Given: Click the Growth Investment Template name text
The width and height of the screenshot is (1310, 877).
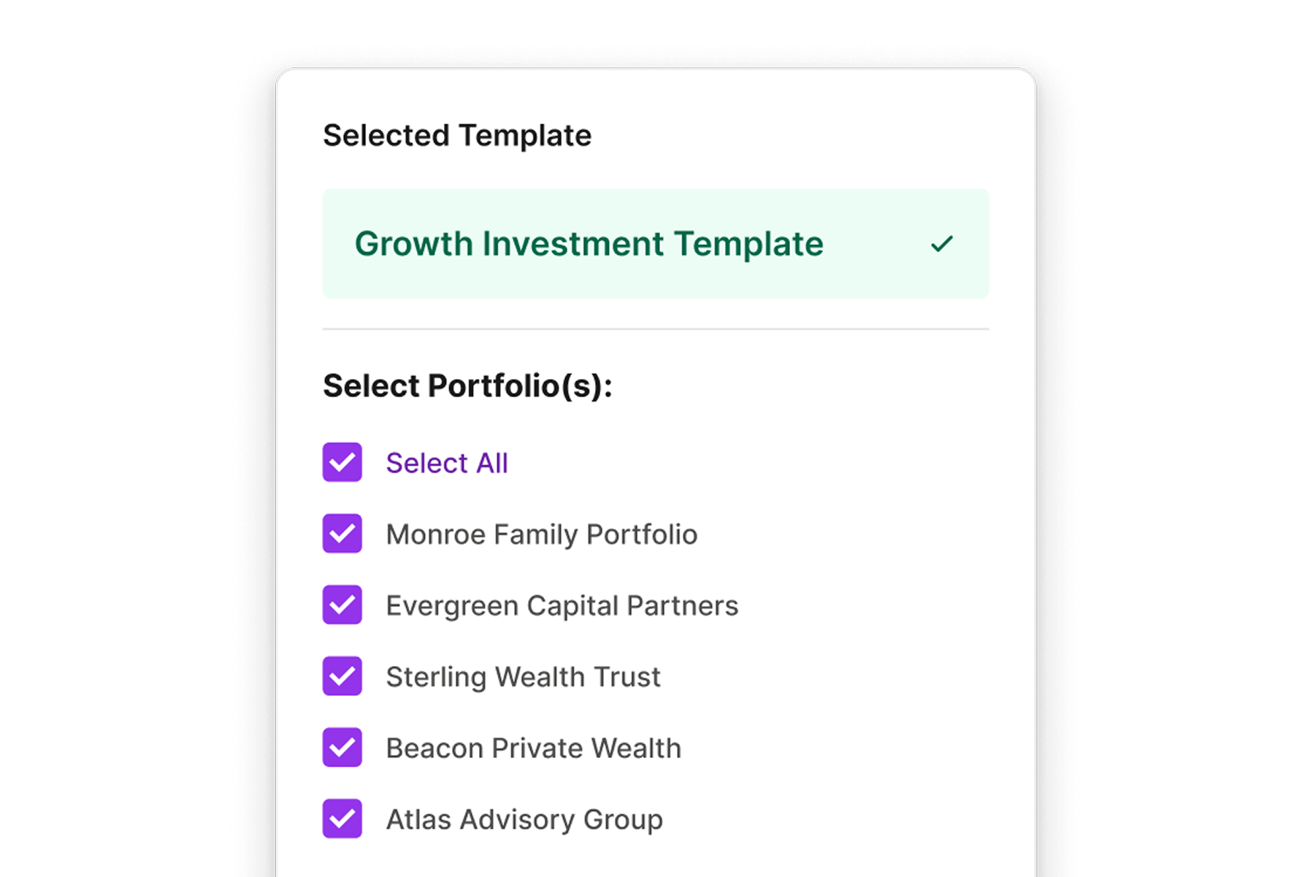Looking at the screenshot, I should (x=589, y=244).
